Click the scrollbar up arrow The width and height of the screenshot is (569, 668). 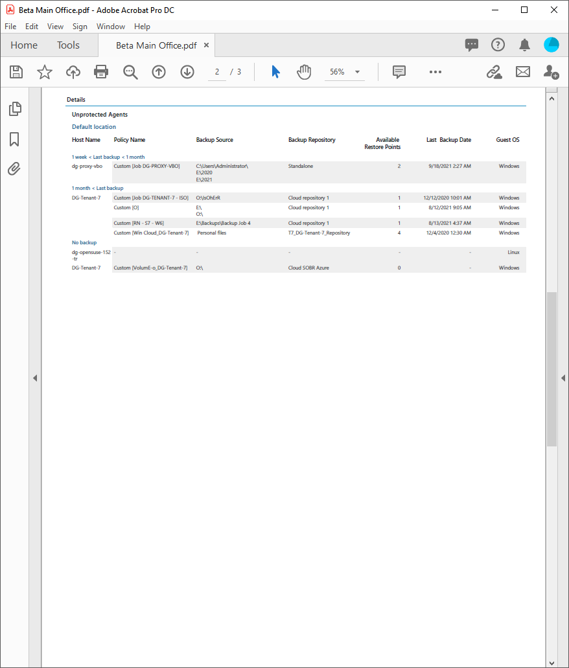click(552, 98)
